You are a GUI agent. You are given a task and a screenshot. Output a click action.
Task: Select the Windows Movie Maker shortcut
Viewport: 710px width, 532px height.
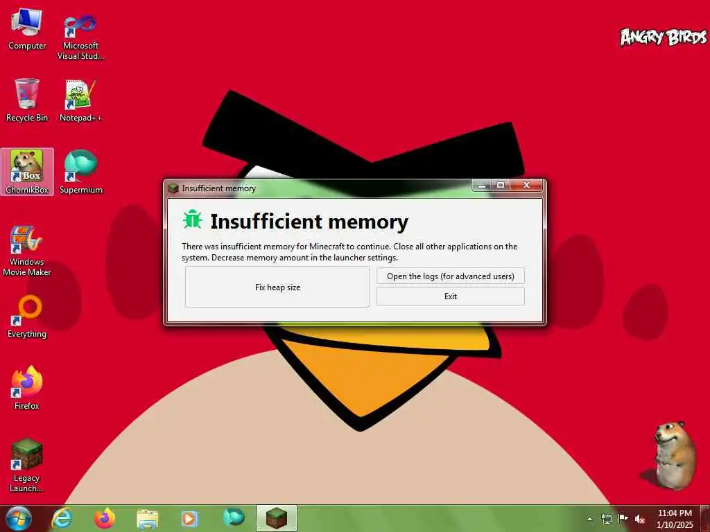27,251
